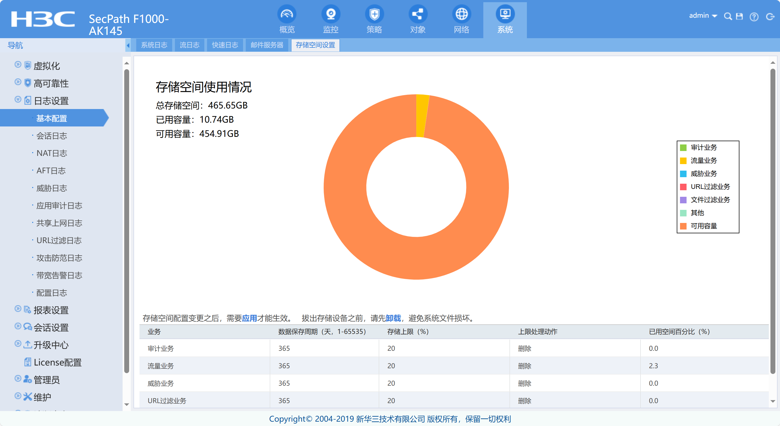This screenshot has width=780, height=426.
Task: Expand the 虚拟化 tree node
Action: (x=18, y=65)
